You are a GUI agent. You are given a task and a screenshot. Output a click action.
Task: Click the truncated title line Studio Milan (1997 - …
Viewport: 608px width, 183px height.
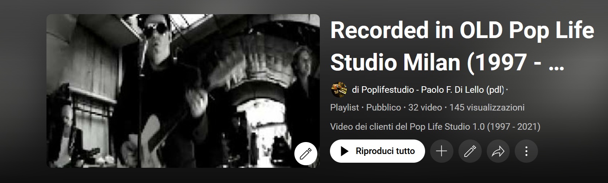(447, 62)
